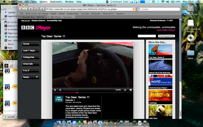Click Find Programmes button

[x=166, y=36]
